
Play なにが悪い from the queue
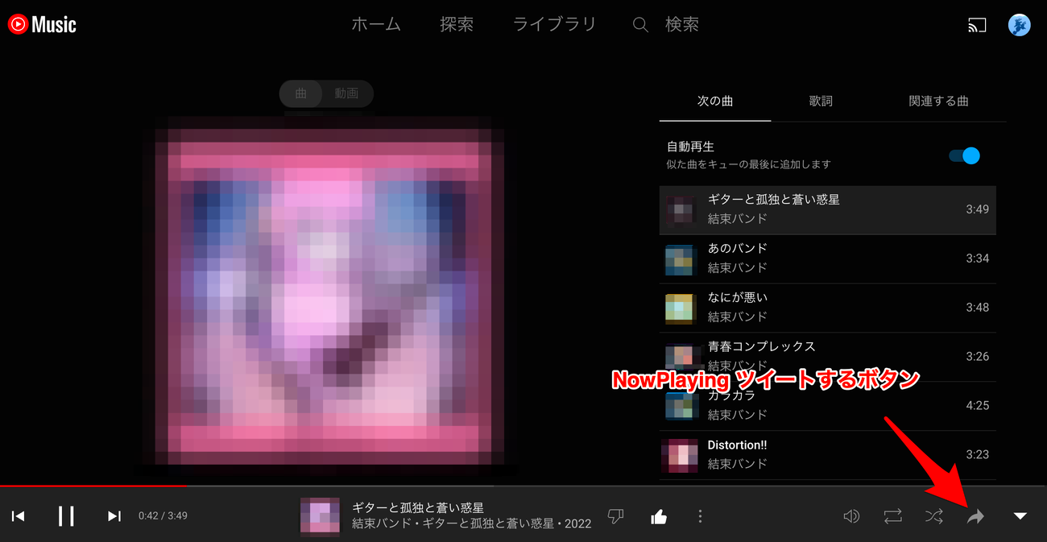click(x=827, y=308)
